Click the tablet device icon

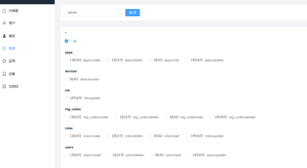[4, 74]
